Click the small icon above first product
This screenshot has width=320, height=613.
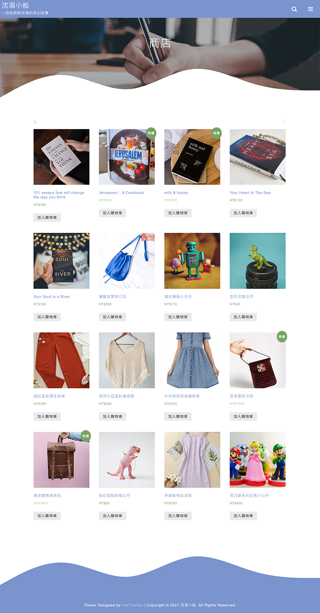35,122
